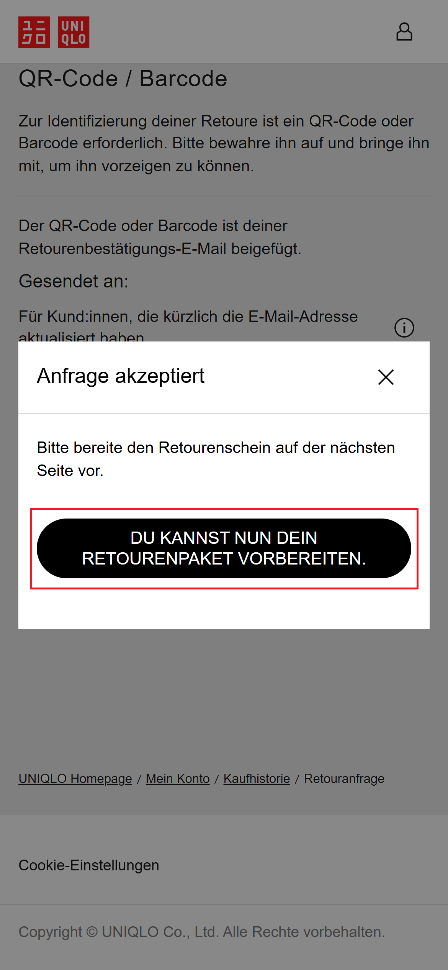The width and height of the screenshot is (448, 970).
Task: Click the QR-Code / Barcode page heading
Action: [123, 79]
